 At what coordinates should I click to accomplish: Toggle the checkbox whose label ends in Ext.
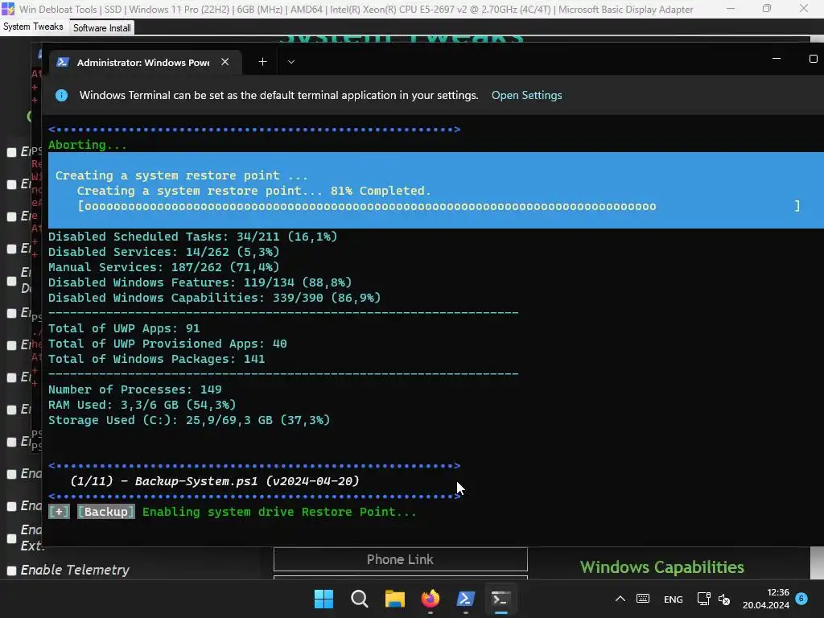(11, 538)
